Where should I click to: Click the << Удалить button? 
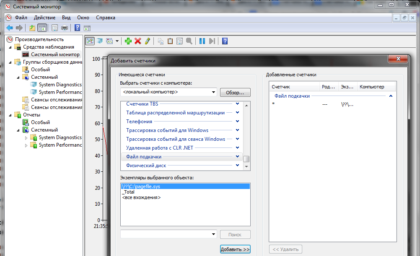(x=285, y=249)
